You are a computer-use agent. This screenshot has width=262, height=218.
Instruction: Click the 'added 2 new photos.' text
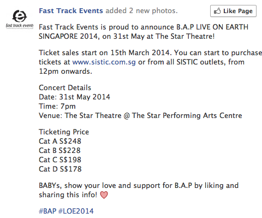click(x=141, y=11)
